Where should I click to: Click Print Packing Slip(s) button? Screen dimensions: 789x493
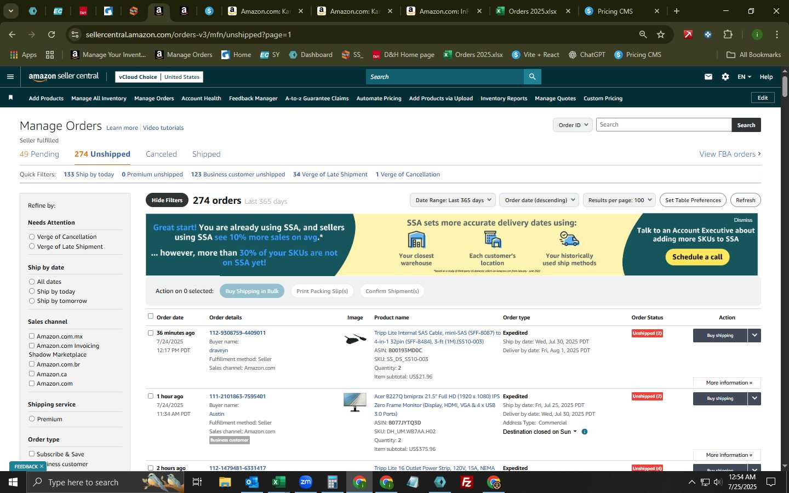coord(322,291)
